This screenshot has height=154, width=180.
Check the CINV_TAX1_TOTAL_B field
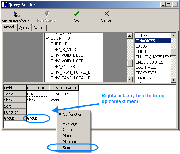tap(71, 72)
